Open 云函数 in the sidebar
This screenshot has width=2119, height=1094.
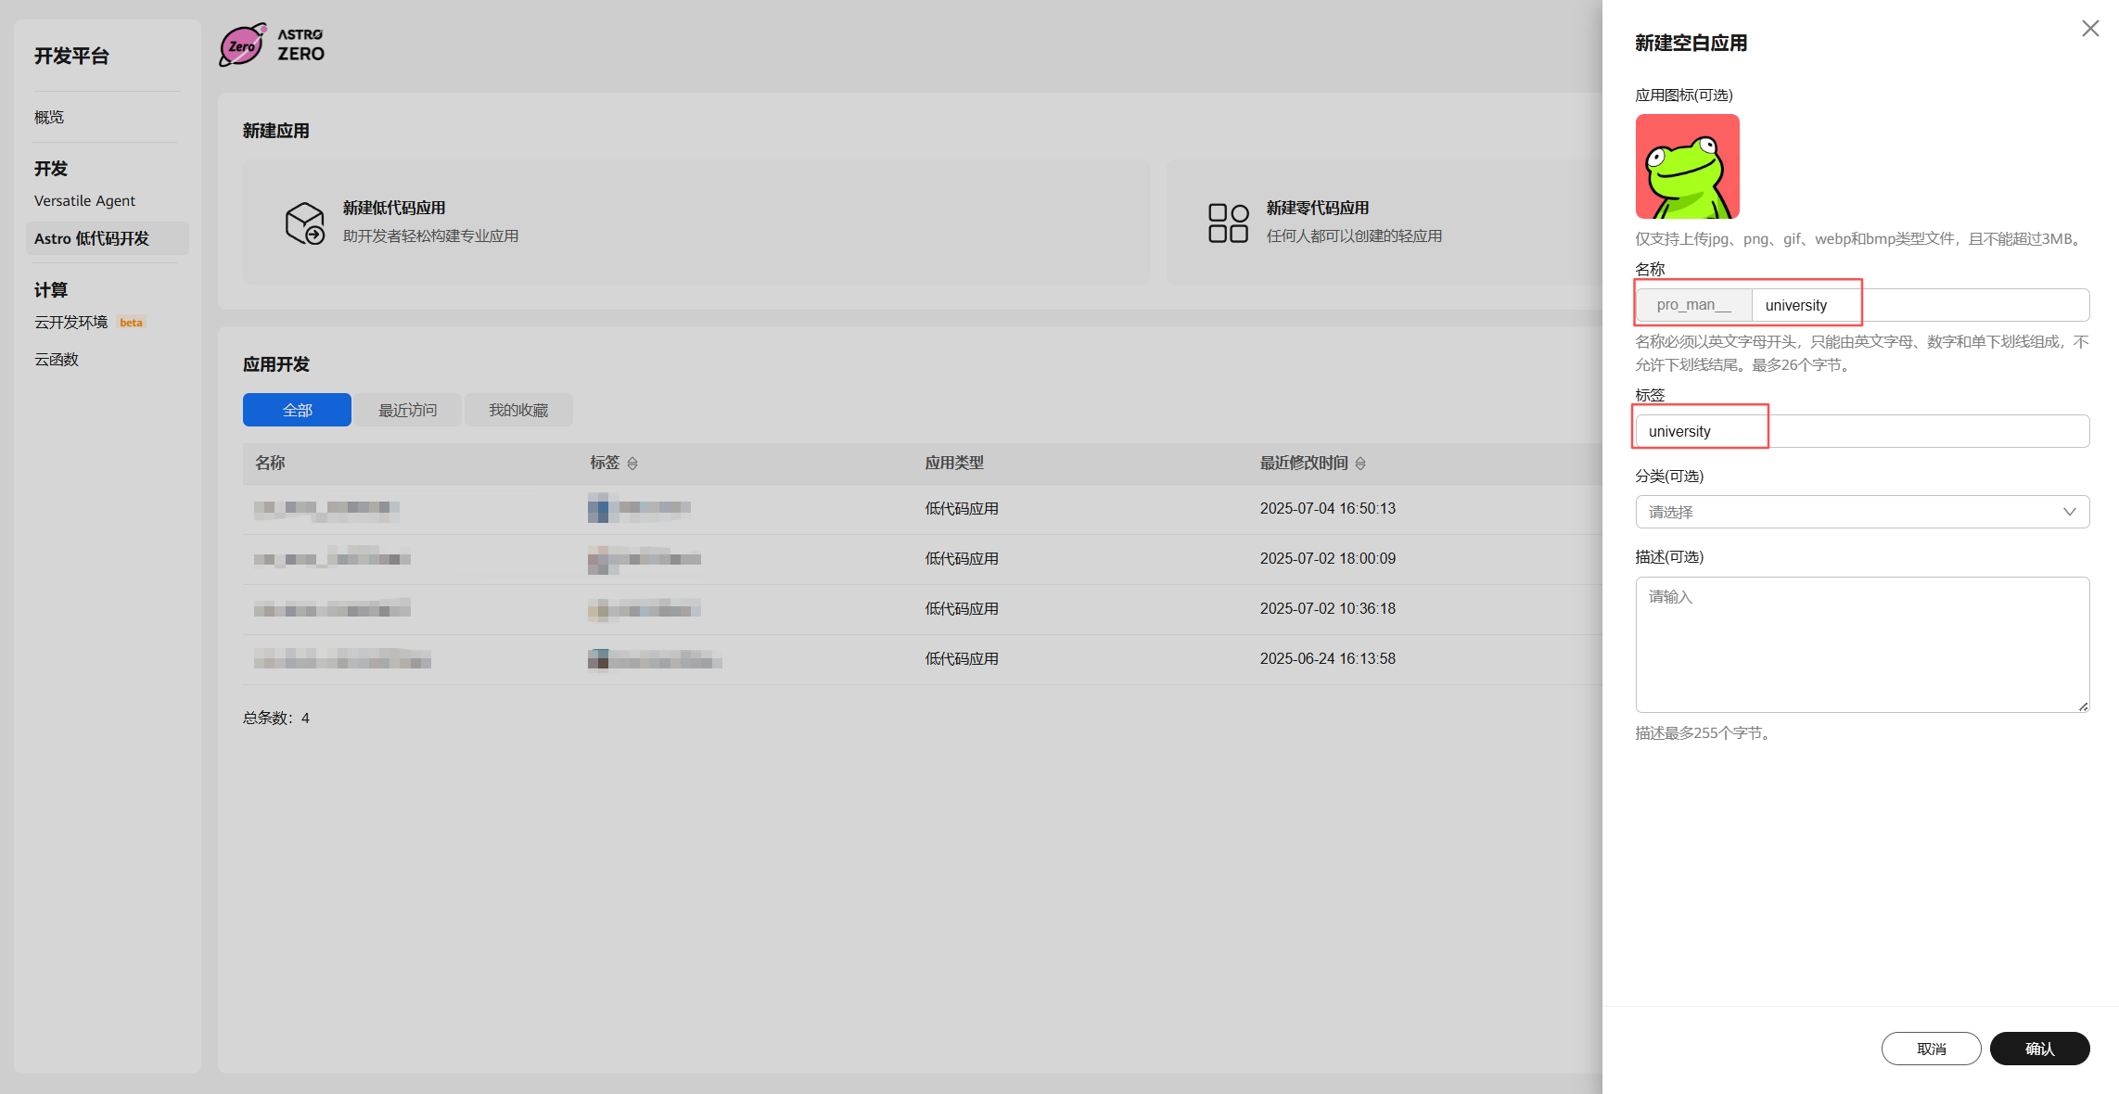tap(57, 360)
